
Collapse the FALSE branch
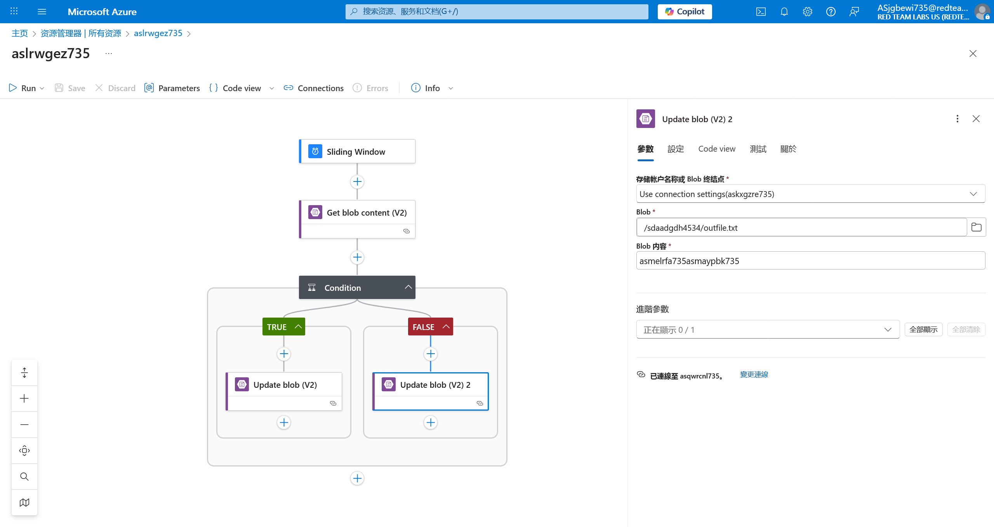(446, 327)
